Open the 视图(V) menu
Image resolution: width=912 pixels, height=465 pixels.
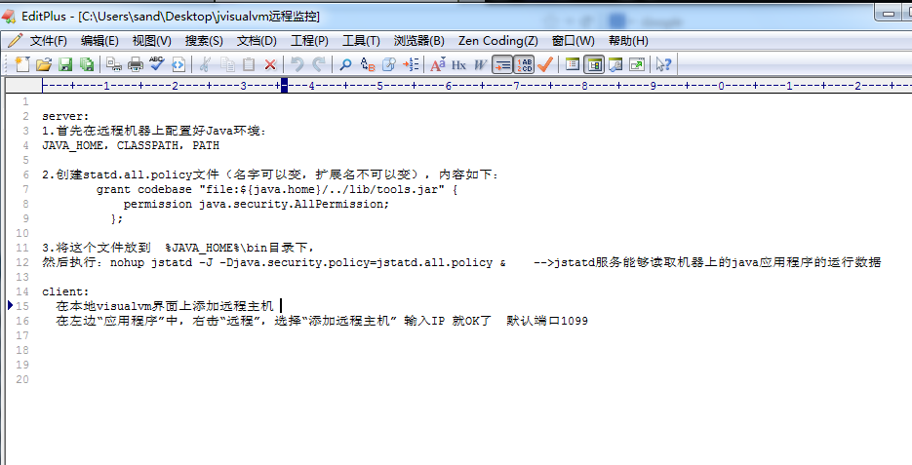pyautogui.click(x=151, y=41)
